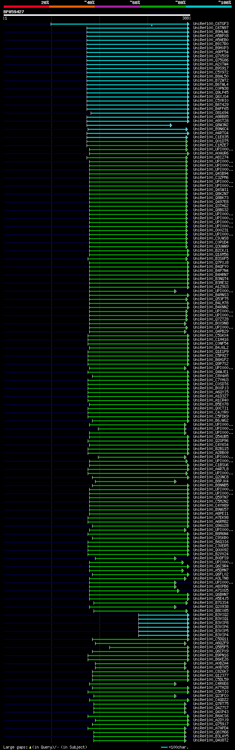Image resolution: width=235 pixels, height=750 pixels.
Task: Open hit UniRef100_B9I7R0
Action: pyautogui.click(x=211, y=44)
